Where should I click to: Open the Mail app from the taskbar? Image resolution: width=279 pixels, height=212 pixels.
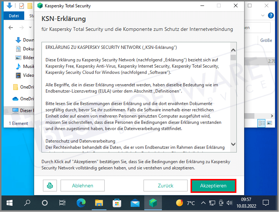click(x=135, y=203)
